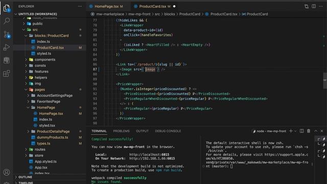The width and height of the screenshot is (327, 184).
Task: Open Run and Debug view
Action: tap(7, 48)
